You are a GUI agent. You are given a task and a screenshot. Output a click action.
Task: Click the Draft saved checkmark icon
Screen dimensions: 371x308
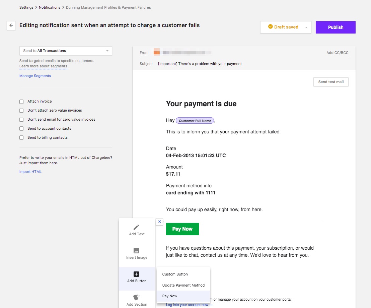click(x=271, y=27)
